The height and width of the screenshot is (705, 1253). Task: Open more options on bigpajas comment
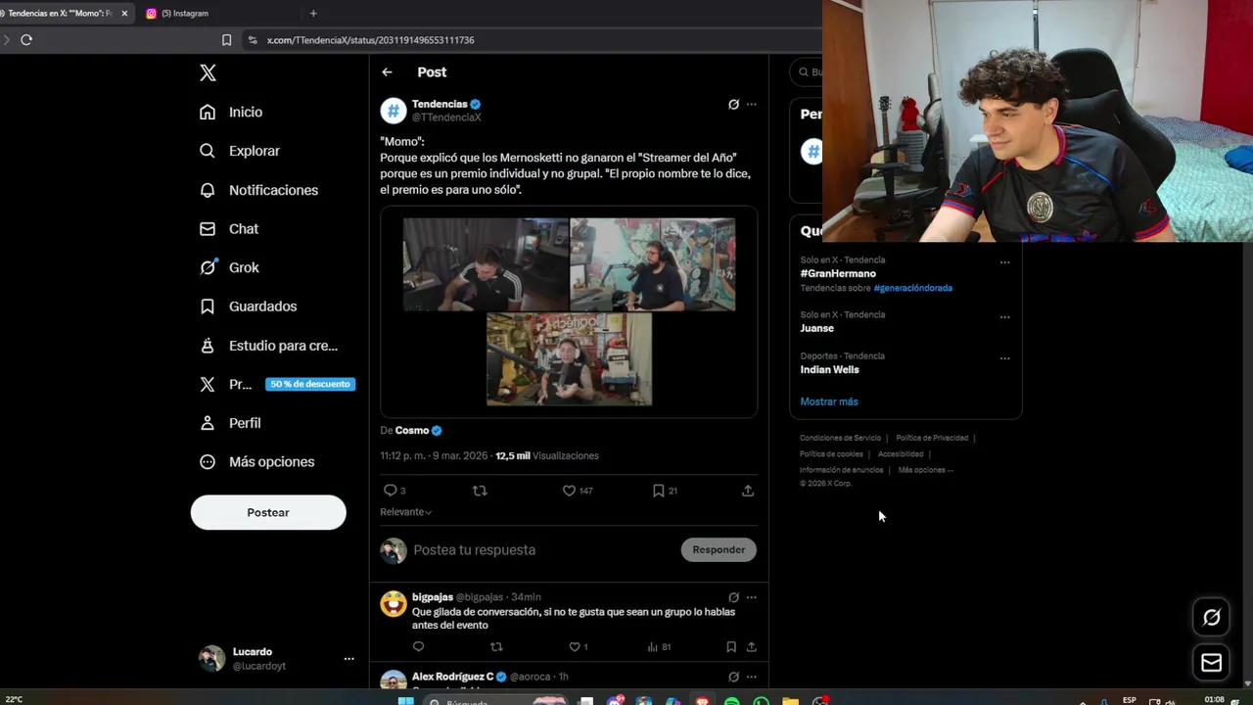point(752,597)
